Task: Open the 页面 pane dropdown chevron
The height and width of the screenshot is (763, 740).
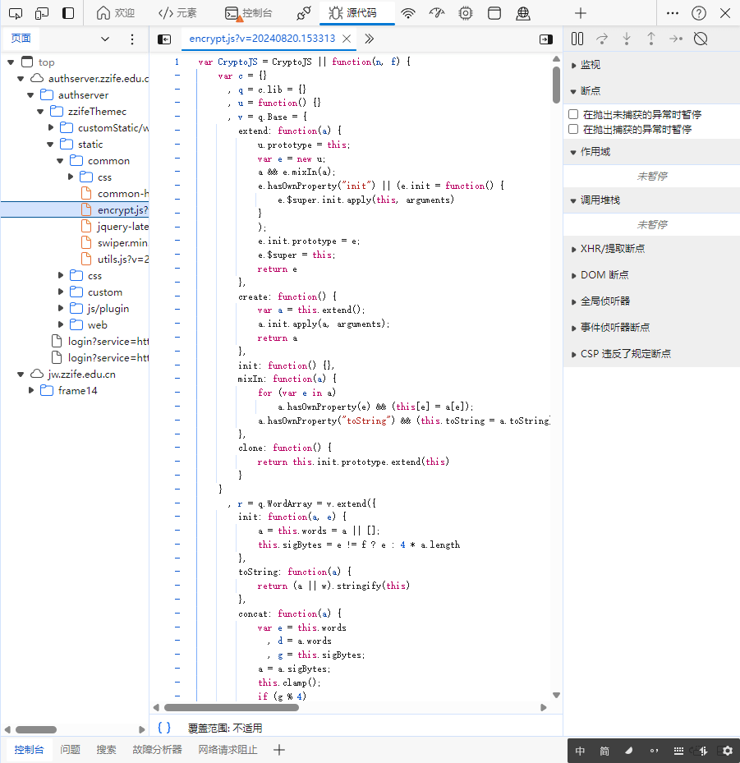Action: pyautogui.click(x=105, y=39)
